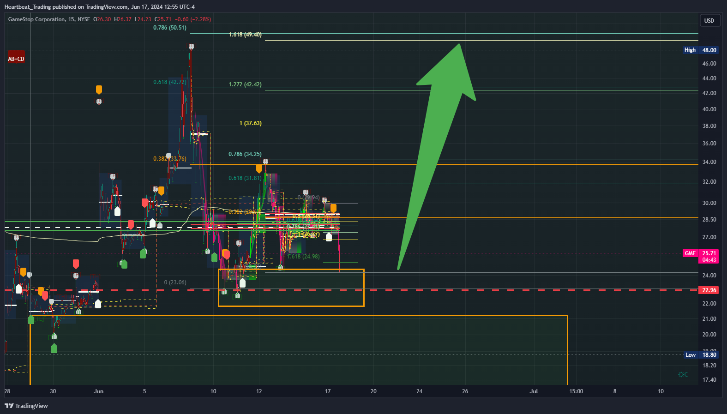Select the 1 (37.63) Fibonacci level label

point(251,123)
